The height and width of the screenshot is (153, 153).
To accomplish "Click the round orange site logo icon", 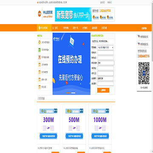I will pos(40,14).
